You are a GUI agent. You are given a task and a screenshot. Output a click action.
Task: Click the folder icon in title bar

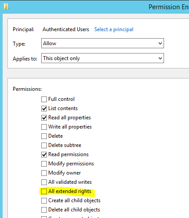(x=6, y=7)
